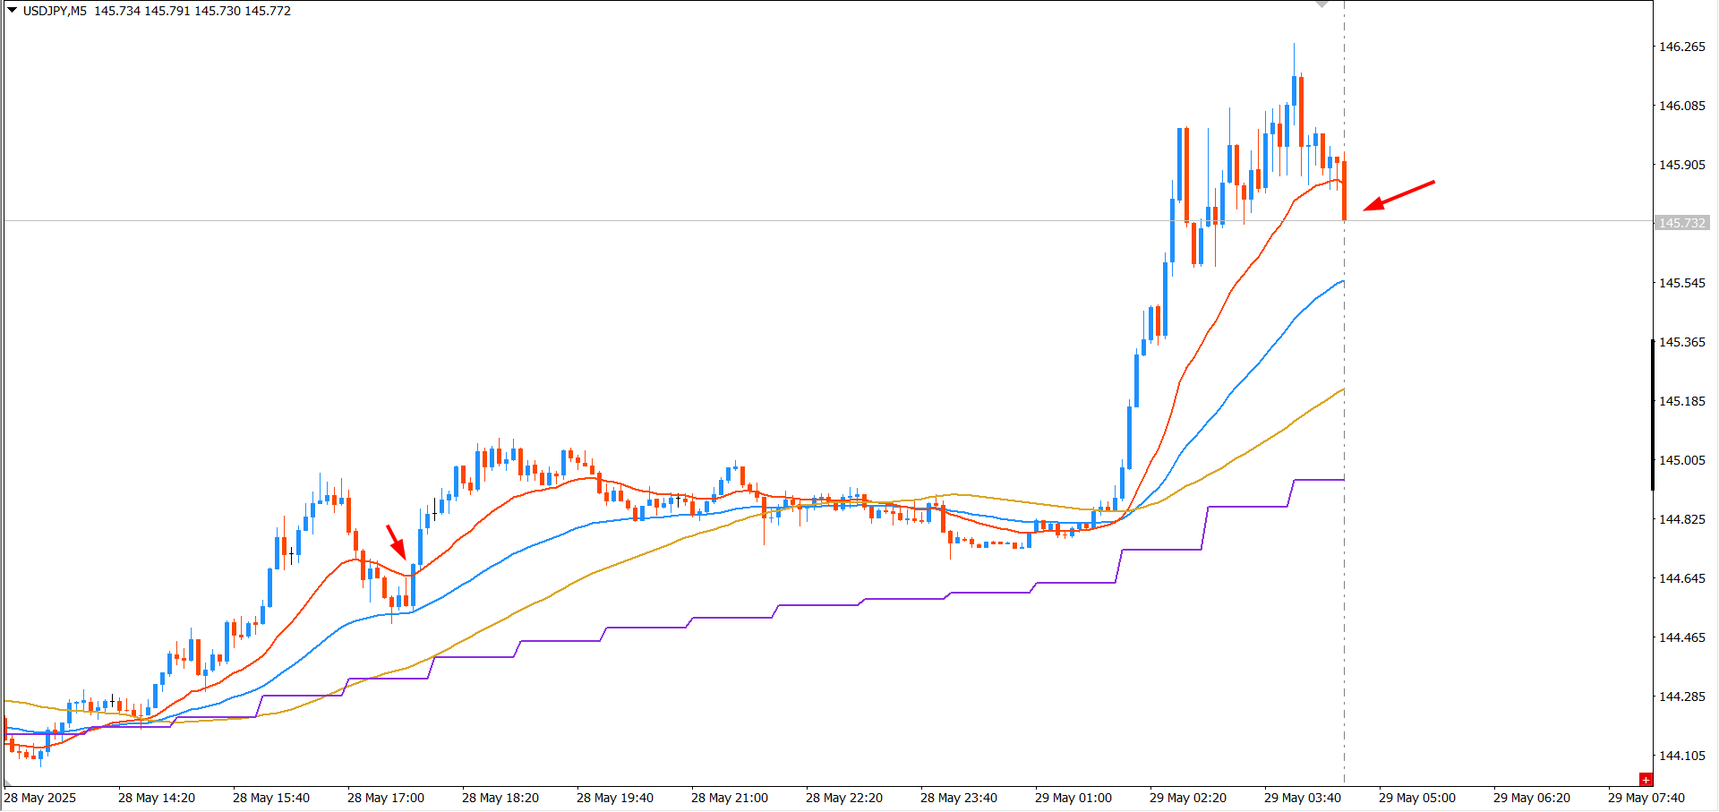Screen dimensions: 1719x812
Task: Expand the USDJPY,M5 dropdown triangle
Action: click(13, 11)
